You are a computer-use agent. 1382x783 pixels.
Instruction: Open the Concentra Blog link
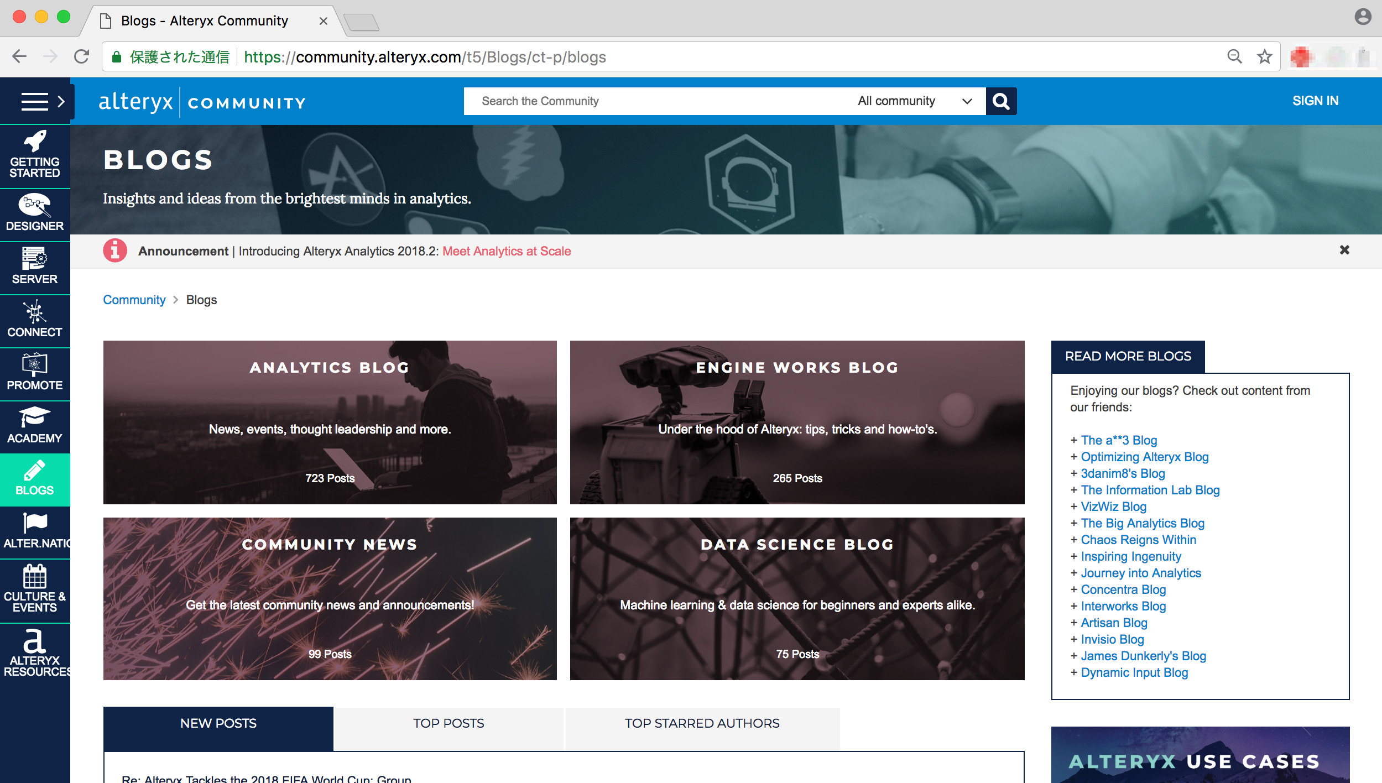(x=1123, y=589)
